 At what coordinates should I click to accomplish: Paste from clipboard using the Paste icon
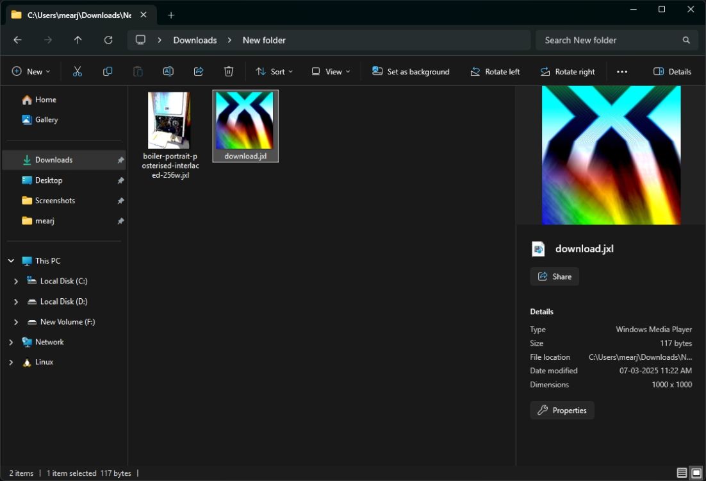coord(138,71)
